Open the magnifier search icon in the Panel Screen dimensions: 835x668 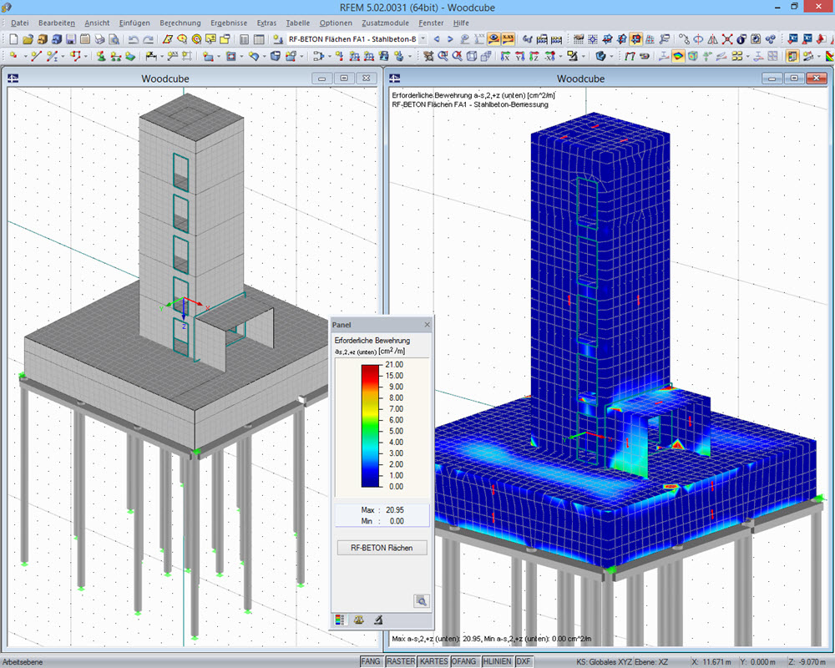click(421, 600)
